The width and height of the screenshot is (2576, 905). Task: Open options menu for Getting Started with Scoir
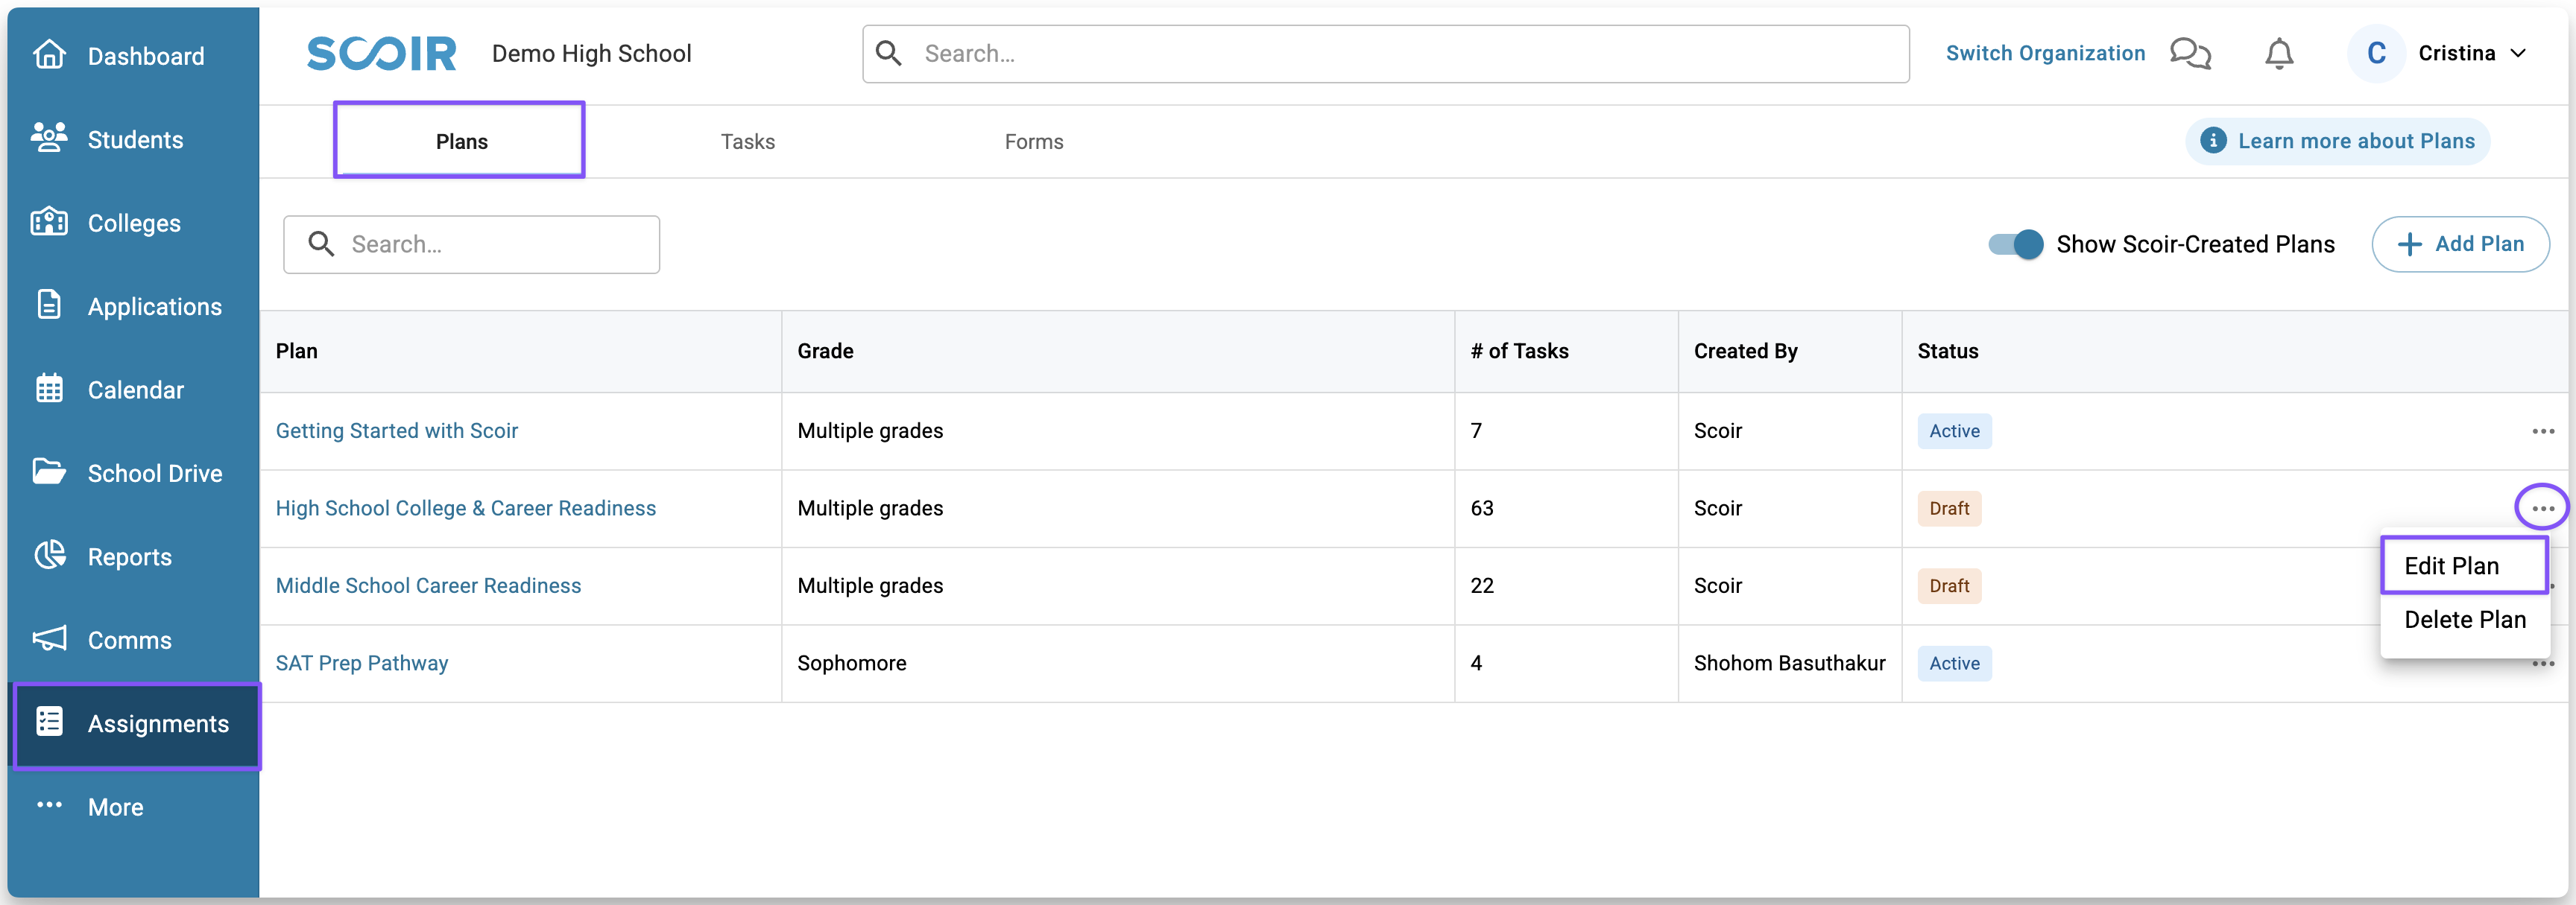2542,431
